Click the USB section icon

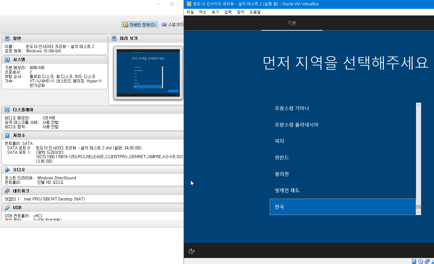pos(7,208)
